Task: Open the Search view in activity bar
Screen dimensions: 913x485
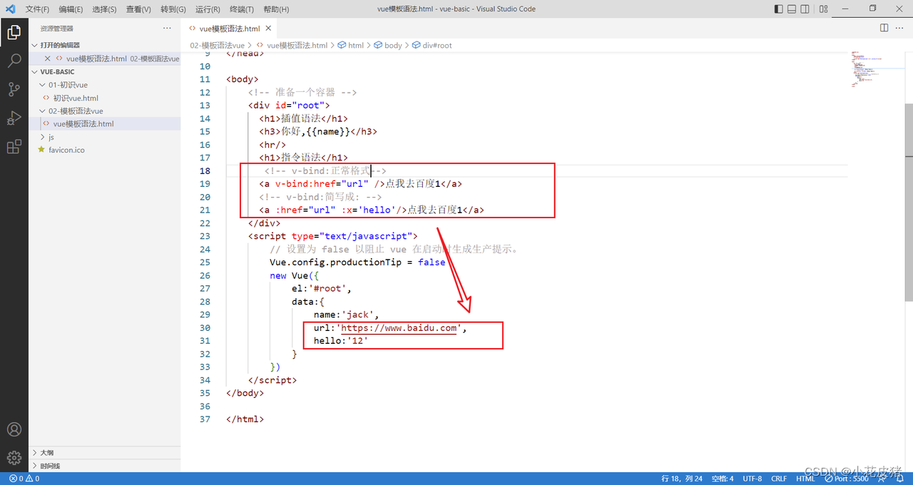Action: 14,61
